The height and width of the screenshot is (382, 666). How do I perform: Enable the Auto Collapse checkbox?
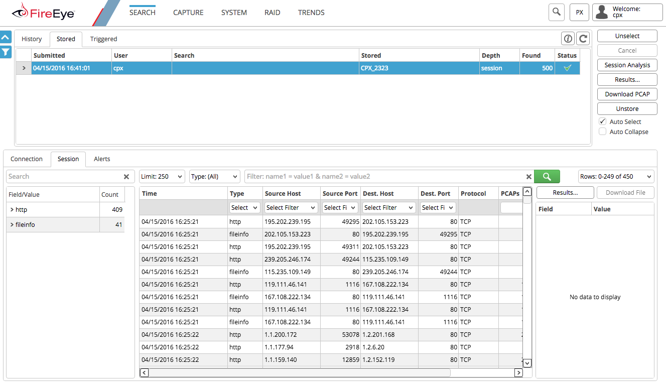click(602, 132)
